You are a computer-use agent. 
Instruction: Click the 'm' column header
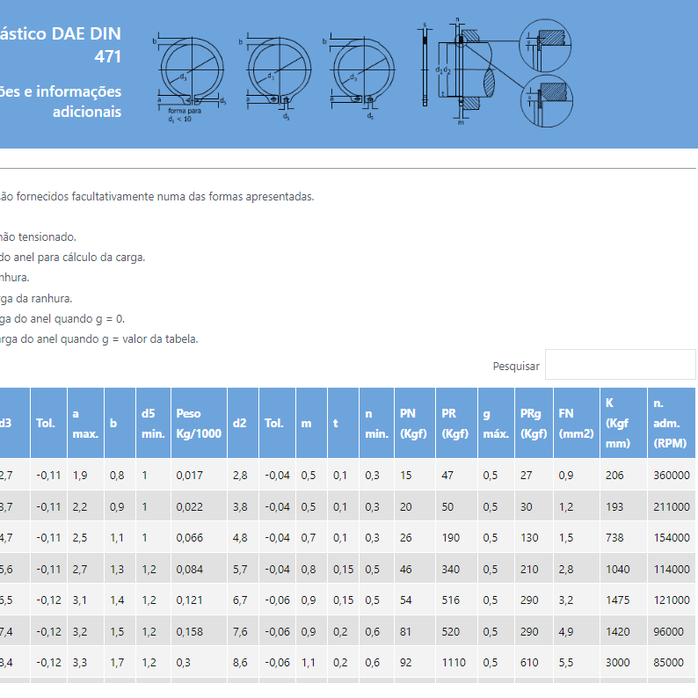[311, 423]
